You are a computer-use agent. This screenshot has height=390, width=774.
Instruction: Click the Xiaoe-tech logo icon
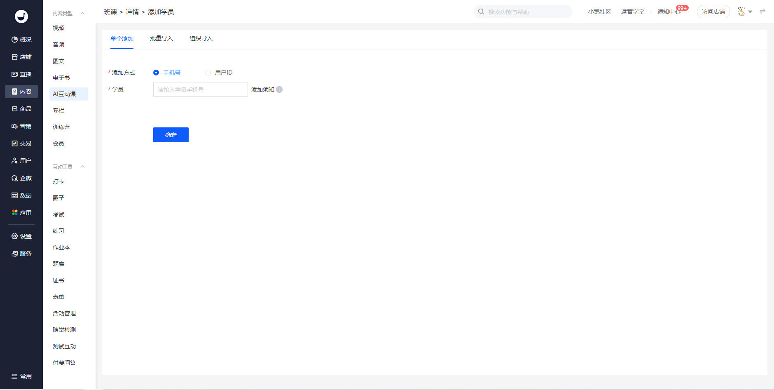click(21, 16)
